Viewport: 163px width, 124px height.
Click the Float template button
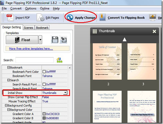(x=22, y=40)
